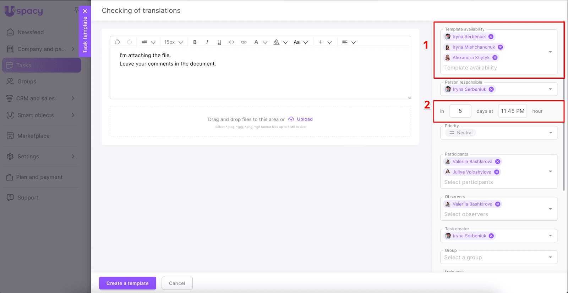Viewport: 568px width, 293px height.
Task: Remove Juliya Voloshylova from participants
Action: [497, 172]
